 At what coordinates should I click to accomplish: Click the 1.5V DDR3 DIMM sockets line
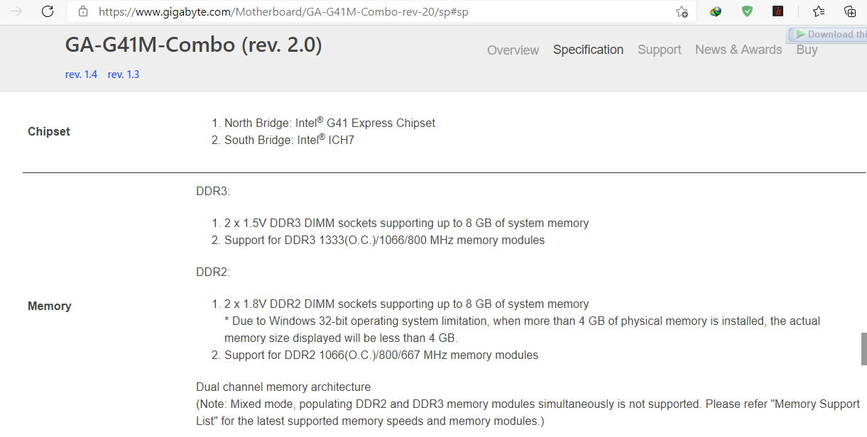[406, 223]
